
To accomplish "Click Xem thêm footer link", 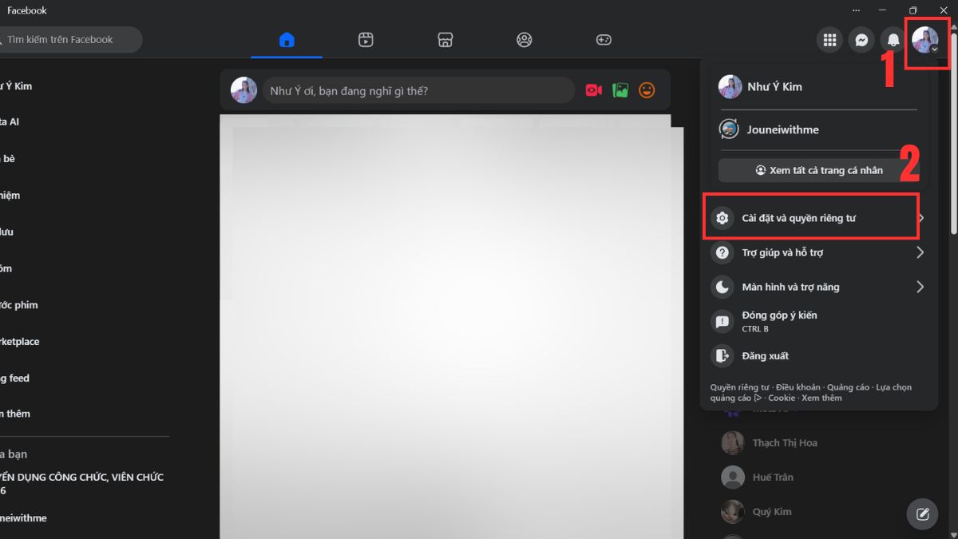I will 821,398.
